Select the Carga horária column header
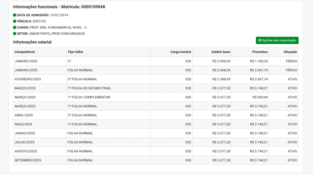This screenshot has height=175, width=313. (181, 52)
